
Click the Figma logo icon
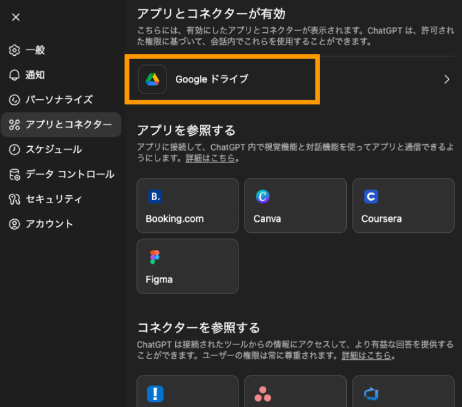tap(155, 257)
